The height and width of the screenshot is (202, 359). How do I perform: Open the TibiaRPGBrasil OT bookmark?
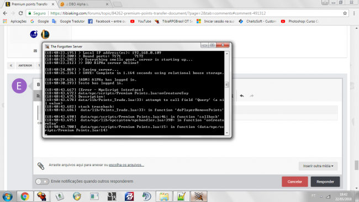tap(174, 22)
